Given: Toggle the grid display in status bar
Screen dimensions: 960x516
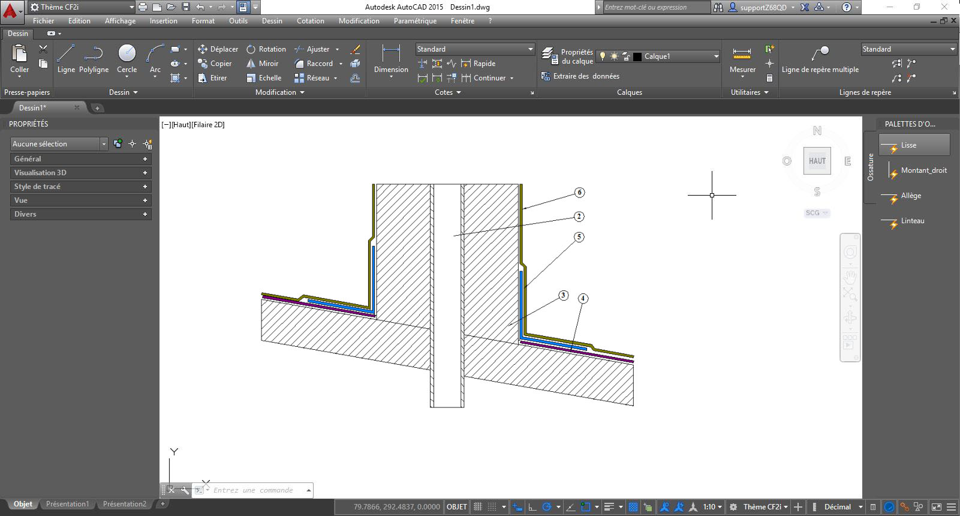Looking at the screenshot, I should coord(478,507).
